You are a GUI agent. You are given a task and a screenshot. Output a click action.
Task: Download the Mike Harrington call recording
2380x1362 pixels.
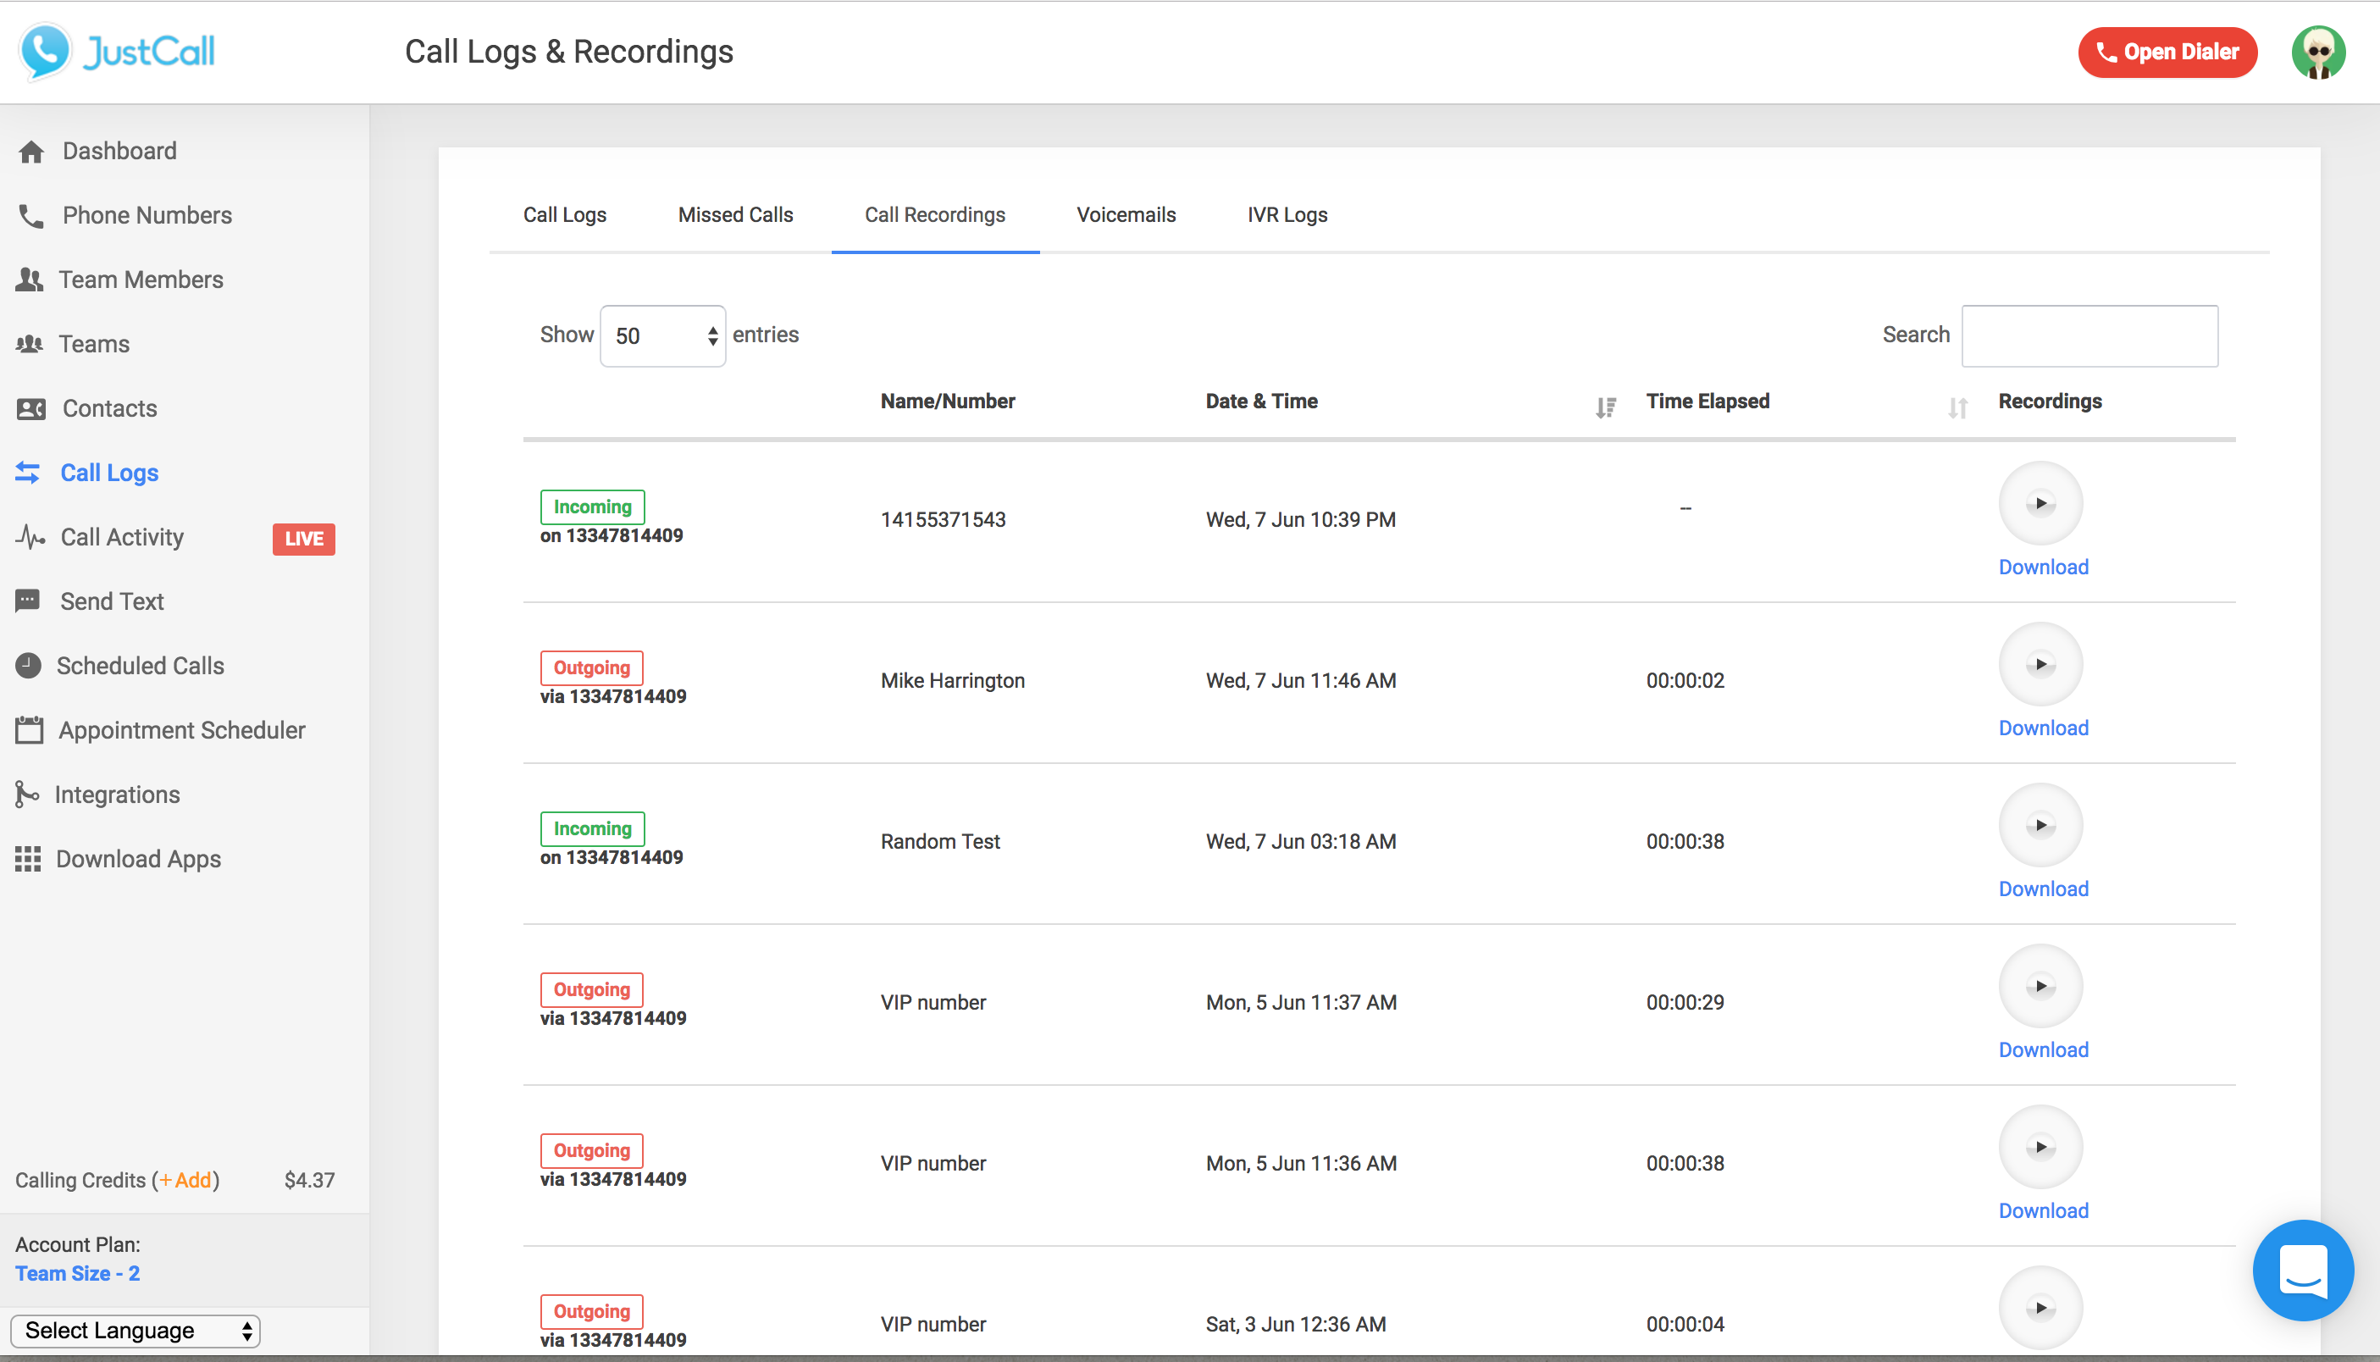pos(2043,728)
